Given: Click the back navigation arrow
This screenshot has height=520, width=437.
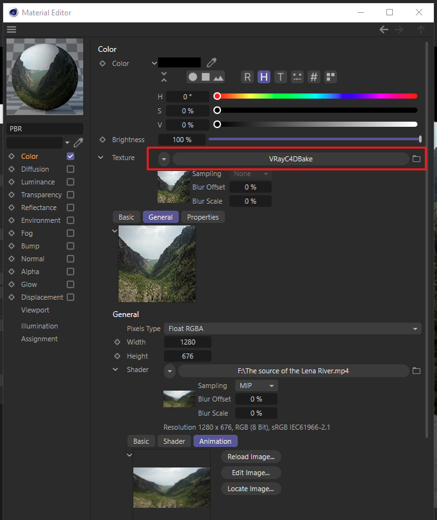Looking at the screenshot, I should coord(384,29).
